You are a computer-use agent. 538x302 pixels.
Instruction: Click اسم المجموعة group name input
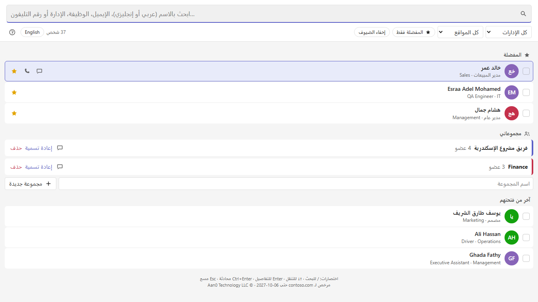tap(296, 184)
